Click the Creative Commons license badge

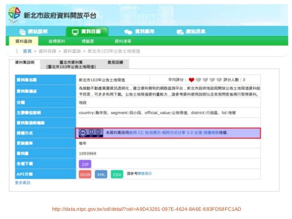point(91,133)
